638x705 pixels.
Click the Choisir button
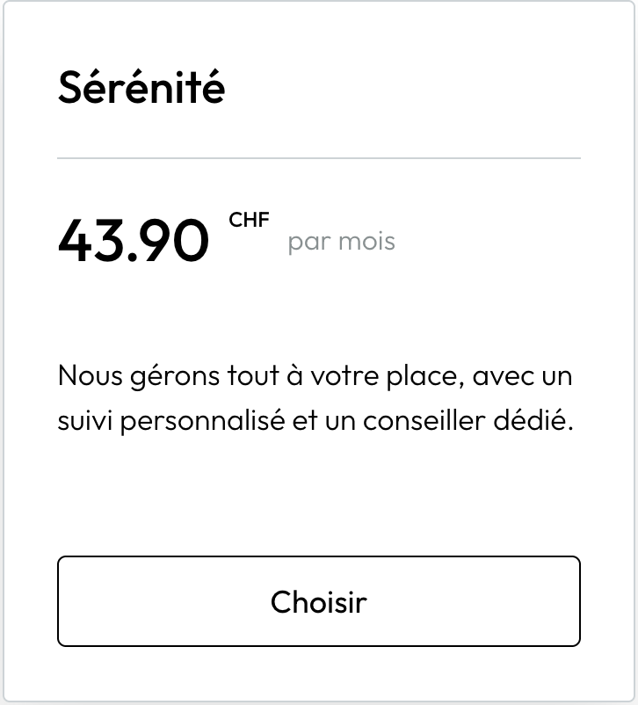click(319, 601)
